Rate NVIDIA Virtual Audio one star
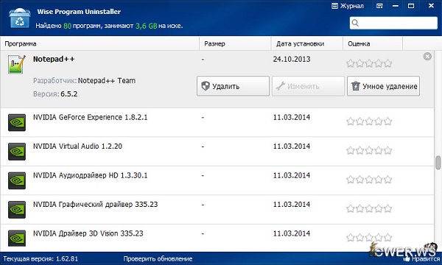This screenshot has height=265, width=442. click(351, 150)
